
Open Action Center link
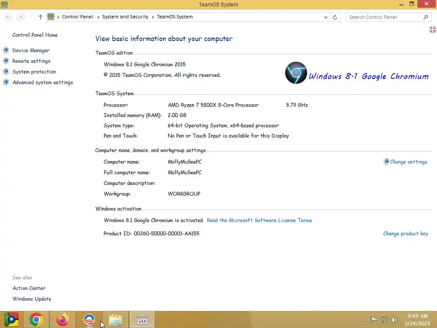29,288
